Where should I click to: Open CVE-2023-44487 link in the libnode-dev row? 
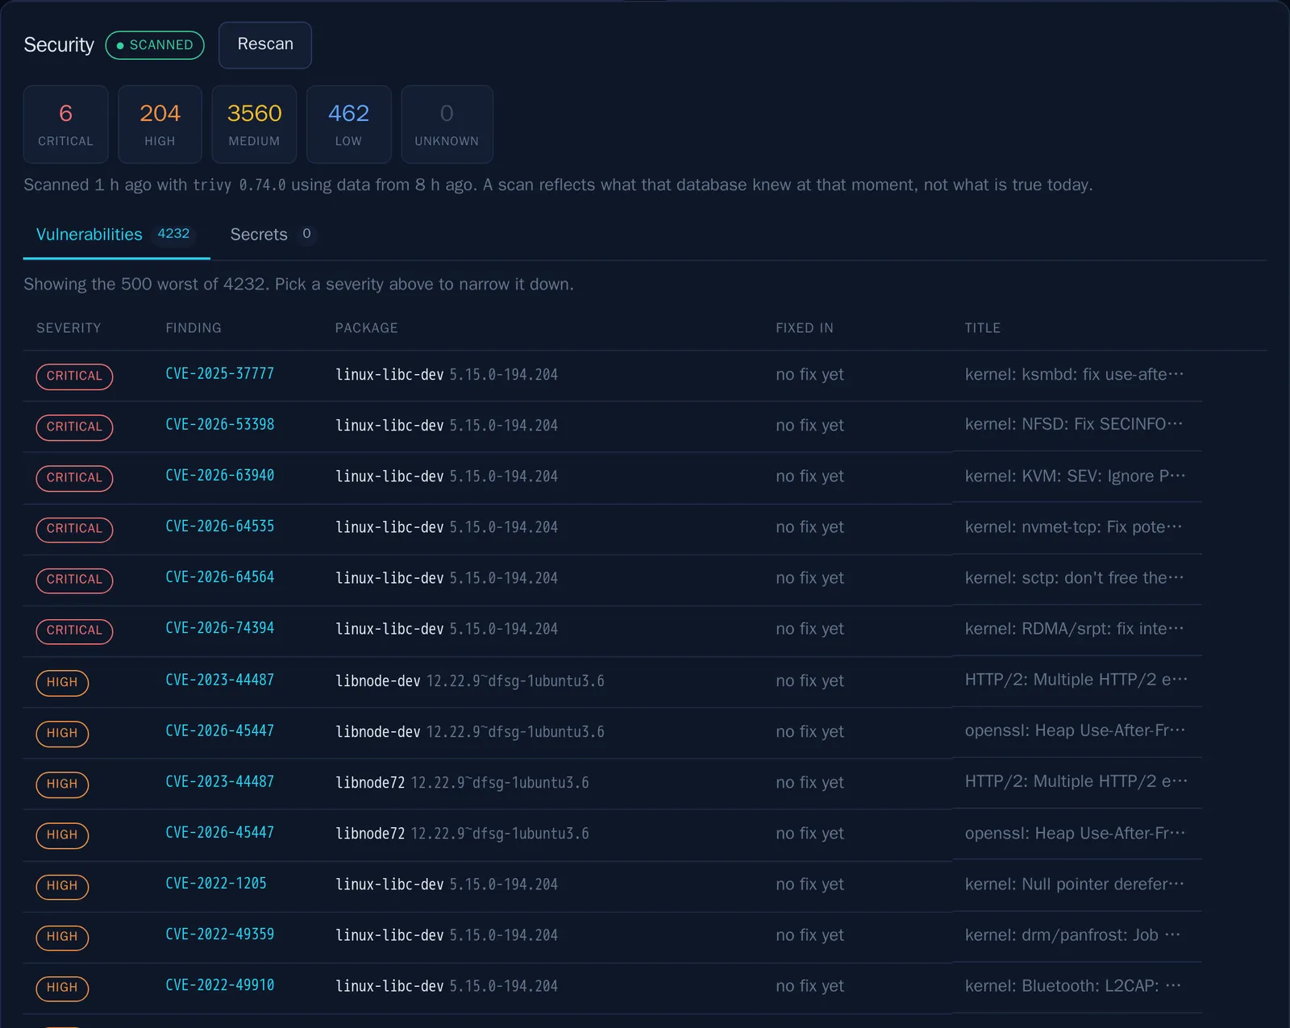tap(219, 680)
